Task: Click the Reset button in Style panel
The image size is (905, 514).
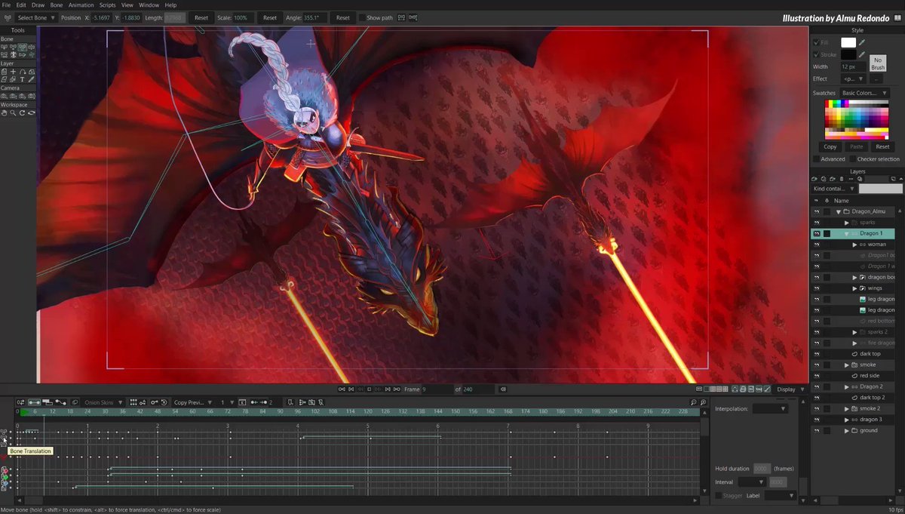Action: tap(882, 146)
